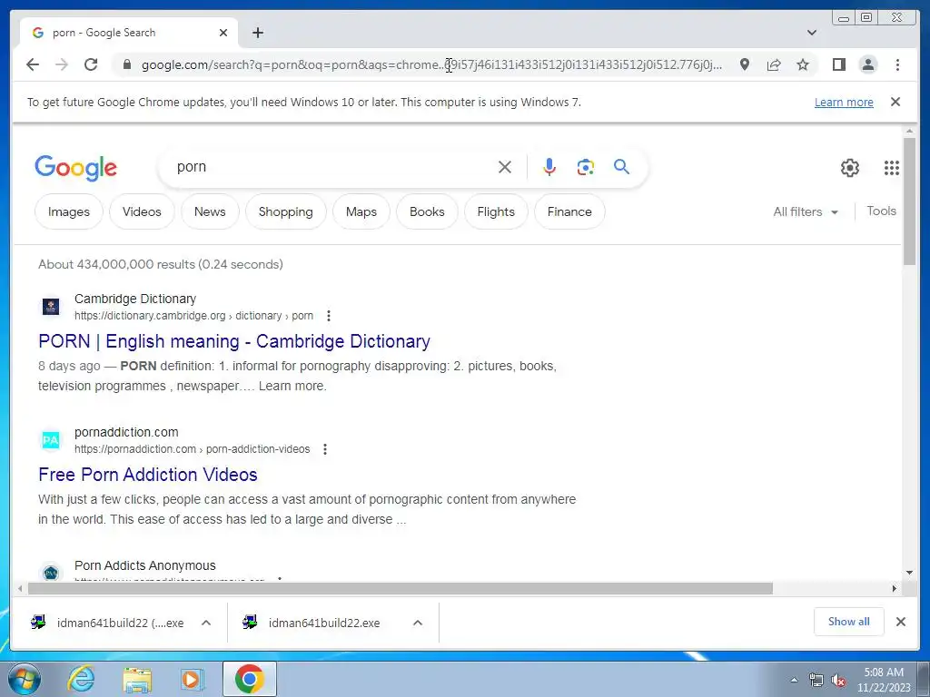Click scrollbar down arrow
Screen dimensions: 930x697
coord(909,573)
